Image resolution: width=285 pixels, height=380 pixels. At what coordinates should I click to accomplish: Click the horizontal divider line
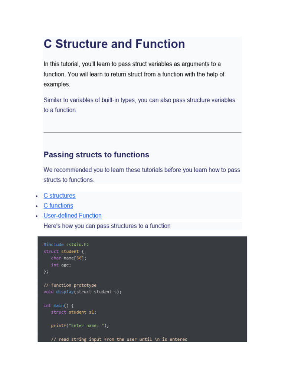click(x=142, y=132)
